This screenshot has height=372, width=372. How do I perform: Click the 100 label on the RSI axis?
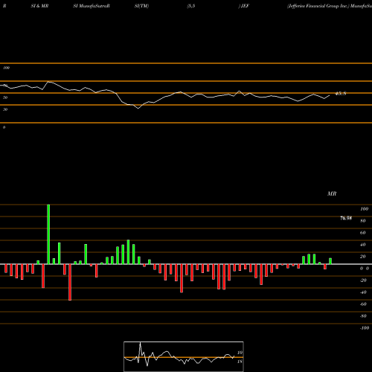click(x=6, y=68)
